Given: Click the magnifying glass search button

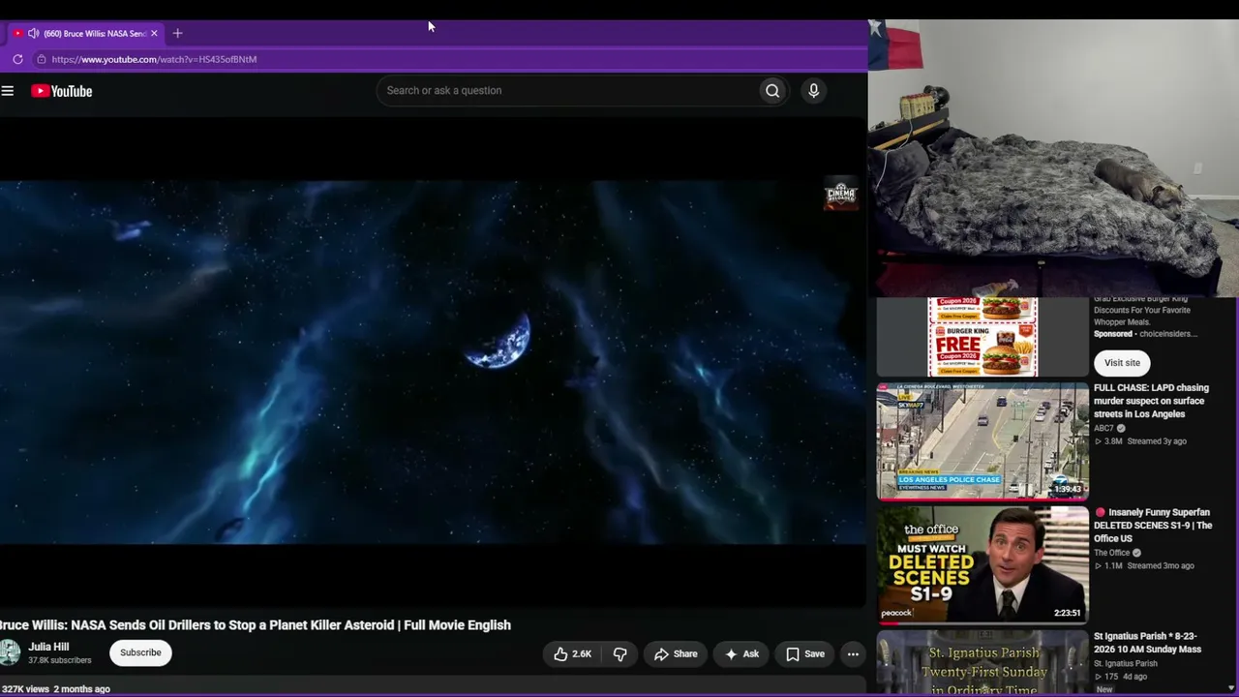Looking at the screenshot, I should click(x=772, y=91).
